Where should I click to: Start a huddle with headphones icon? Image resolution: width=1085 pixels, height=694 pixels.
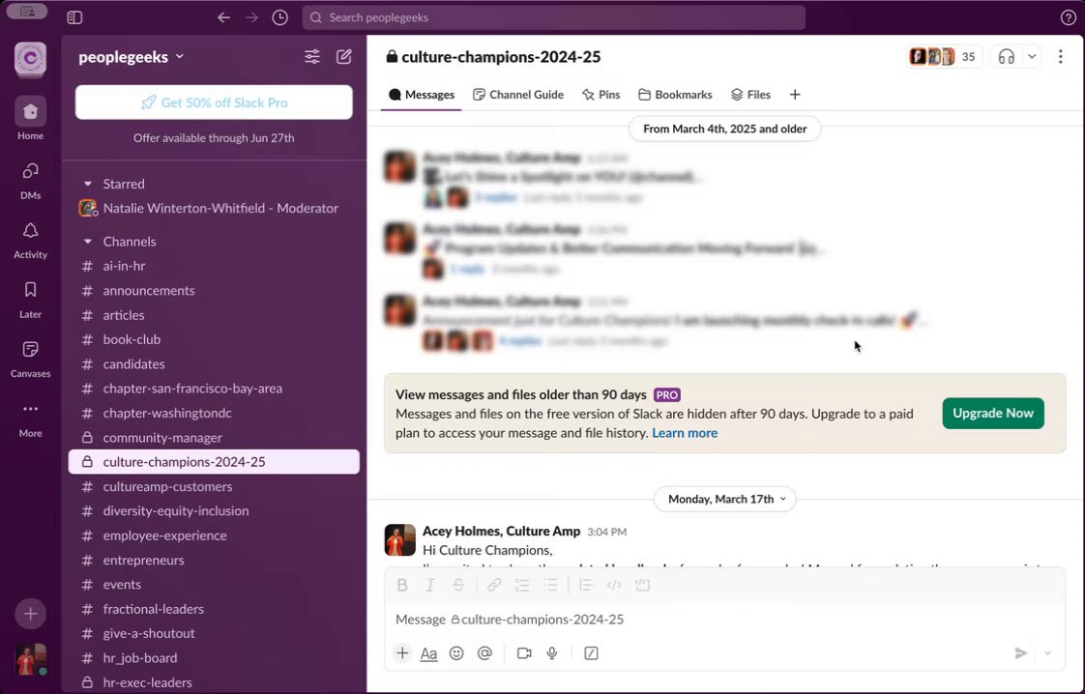point(1006,57)
